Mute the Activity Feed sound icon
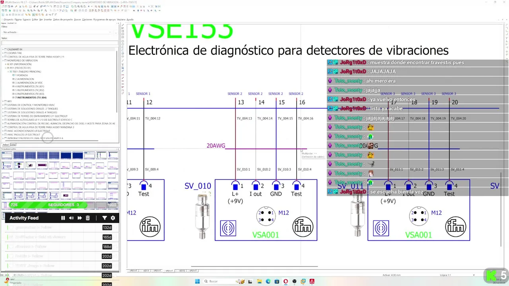 pyautogui.click(x=71, y=218)
